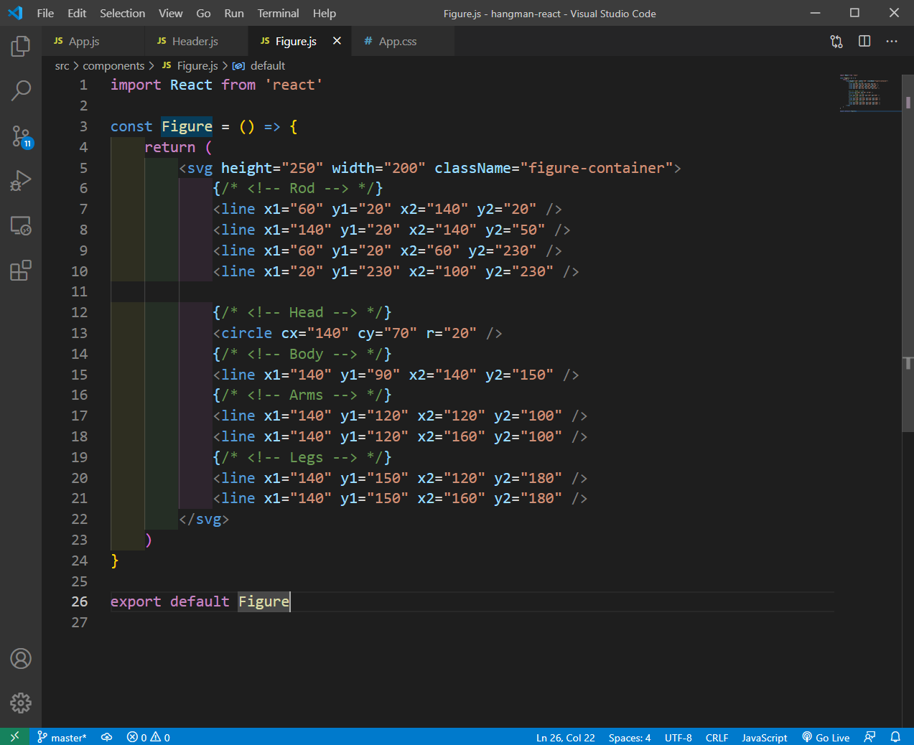Click Ln 26, Col 22 cursor position

(566, 737)
